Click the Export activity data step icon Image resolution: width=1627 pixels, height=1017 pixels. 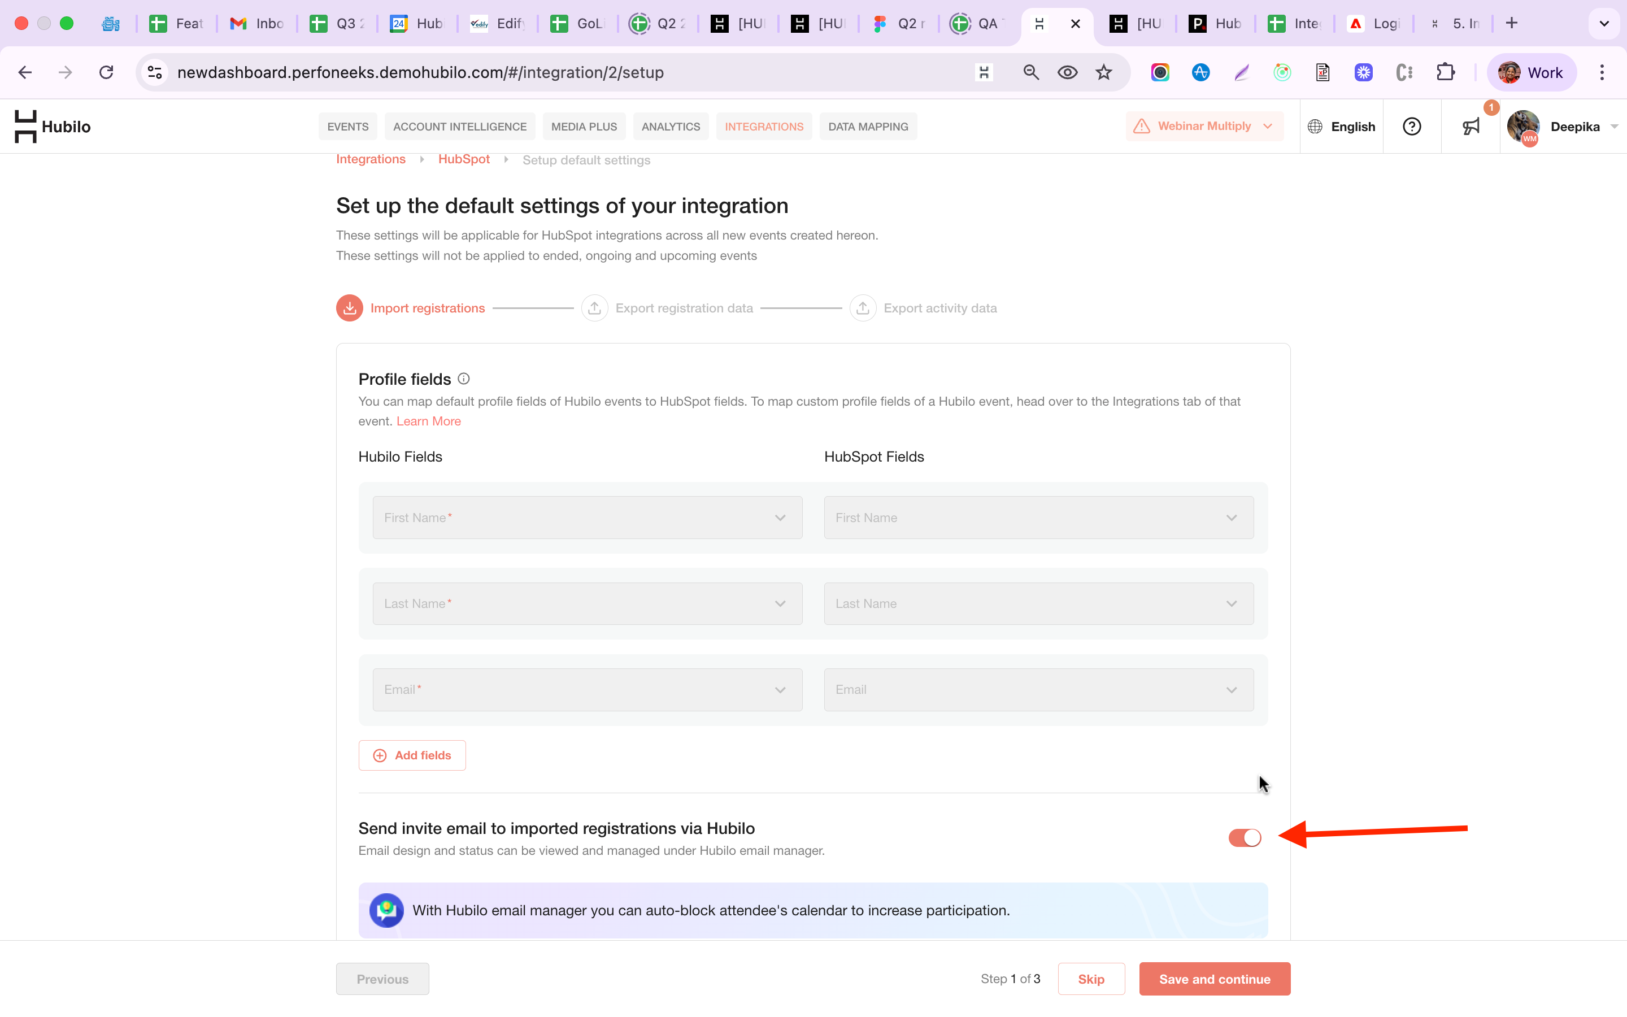point(863,308)
